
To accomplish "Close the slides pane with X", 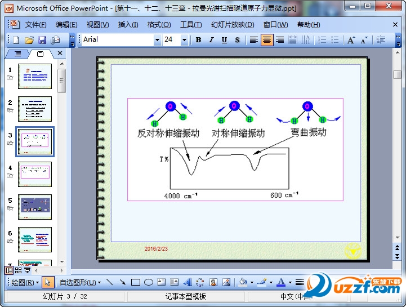I will [x=60, y=53].
